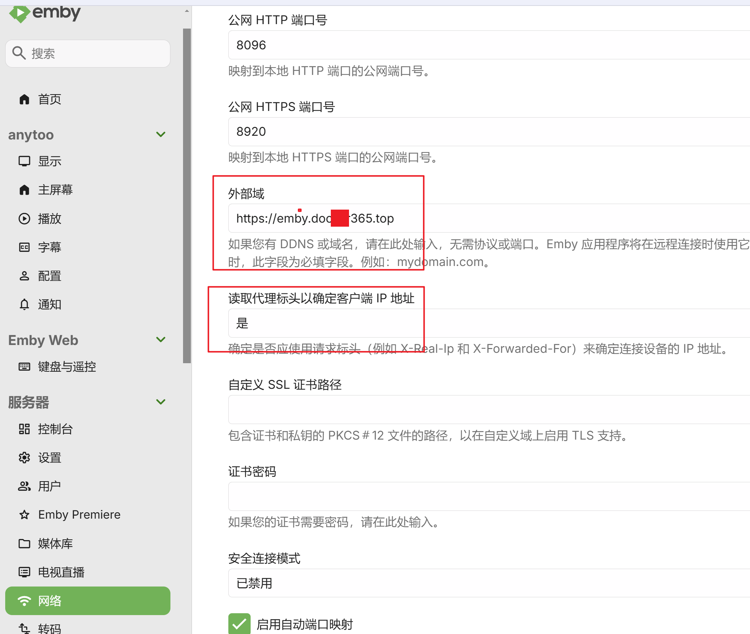Click the sidebar vertical scrollbar
The width and height of the screenshot is (750, 634).
tap(187, 196)
